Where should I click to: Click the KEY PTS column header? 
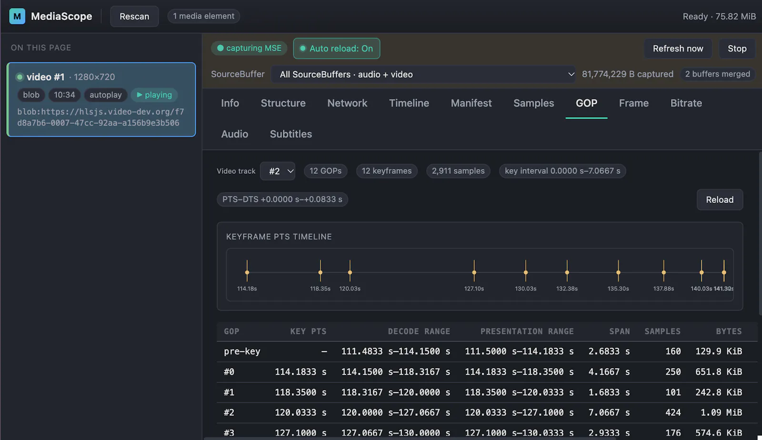point(308,331)
